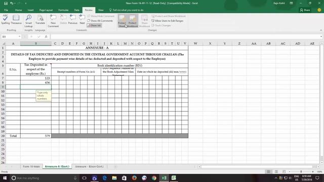Add a new sheet with plus button
Viewport: 324px width, 182px height.
tap(115, 166)
